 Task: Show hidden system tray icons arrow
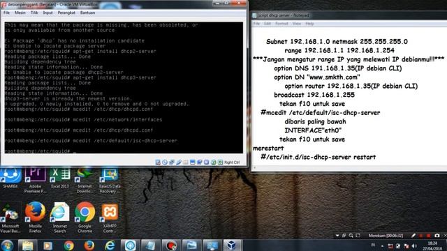click(382, 246)
